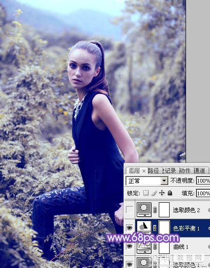Open the 记录 (History) tab
Viewport: 210px width, 268px height.
pos(169,170)
